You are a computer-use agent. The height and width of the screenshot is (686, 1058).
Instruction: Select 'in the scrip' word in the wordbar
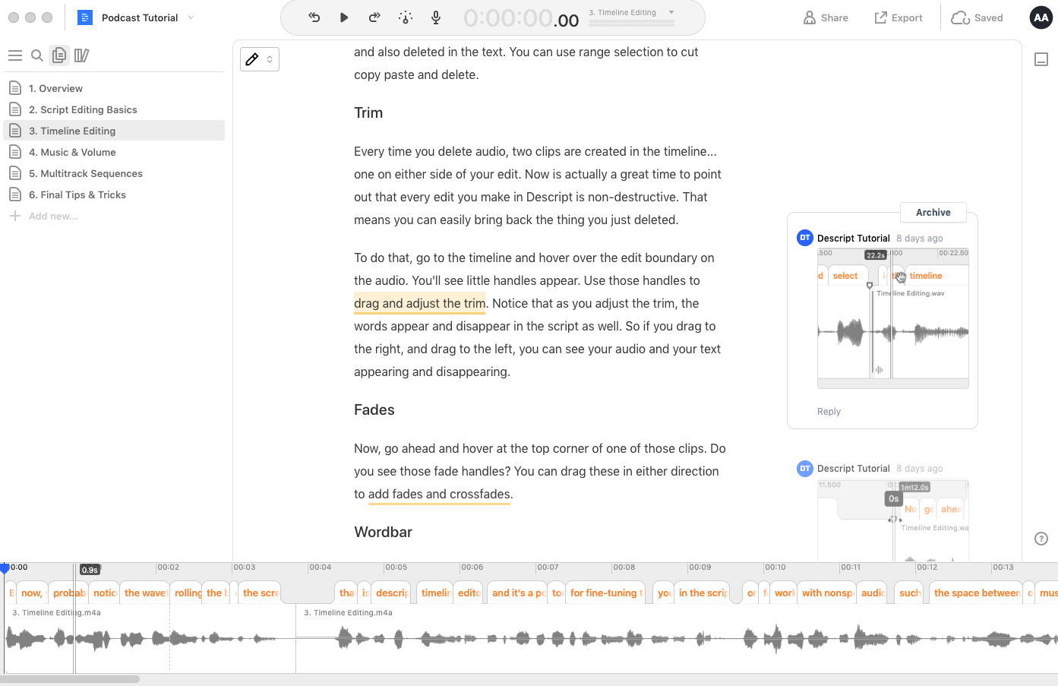click(703, 593)
